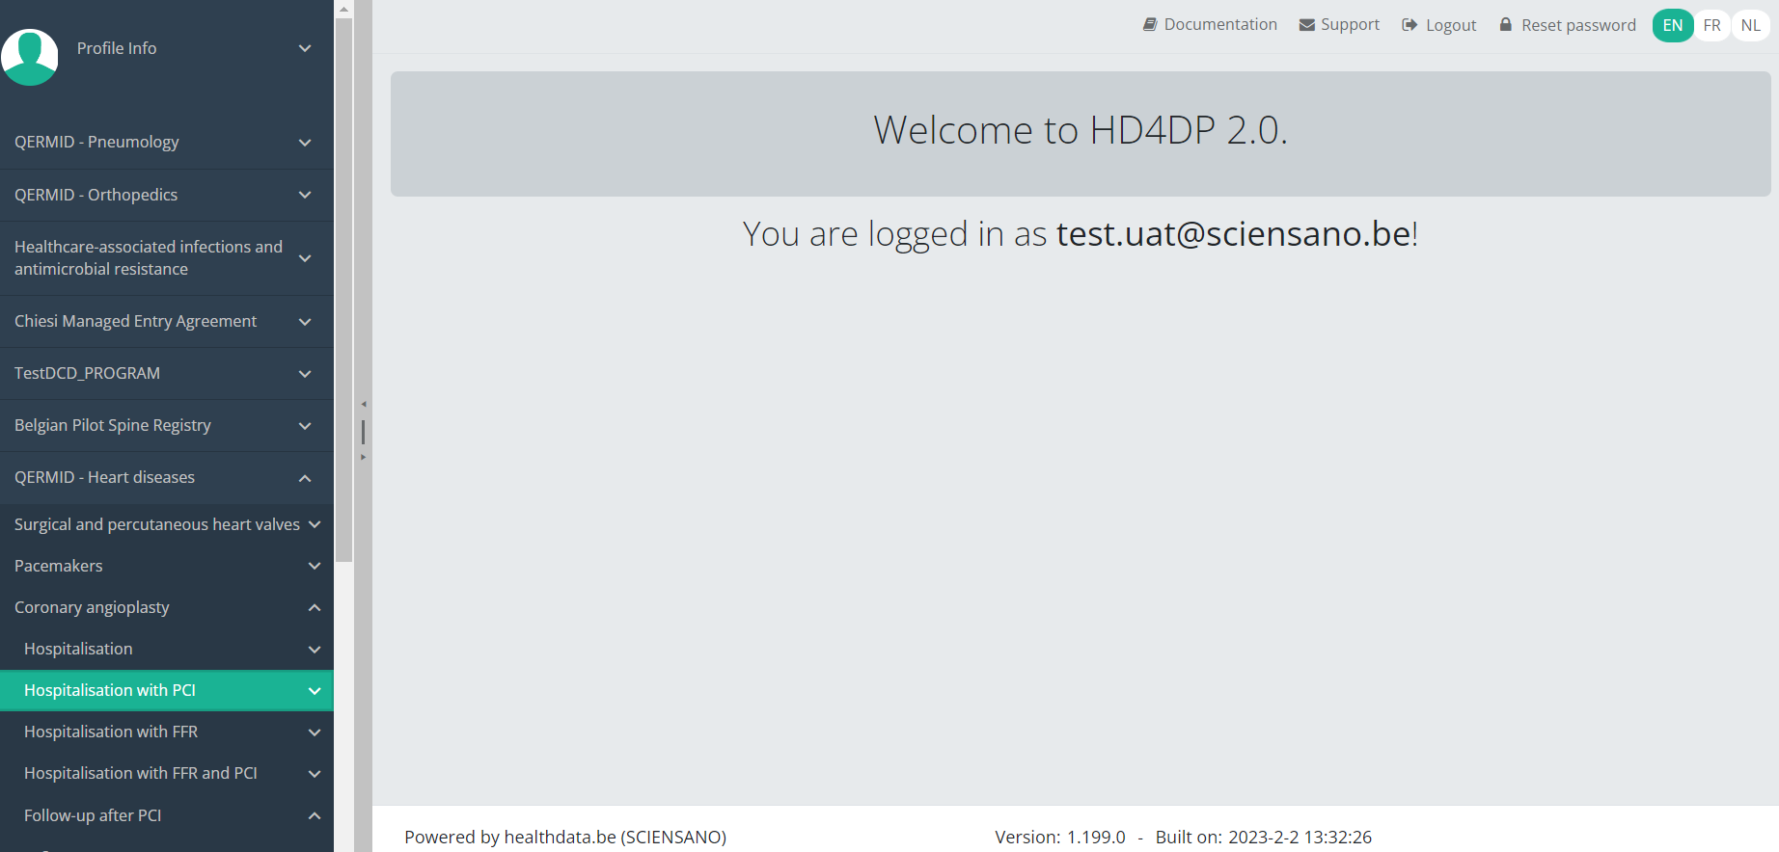Click the Reset password lock icon
1779x852 pixels.
1505,25
